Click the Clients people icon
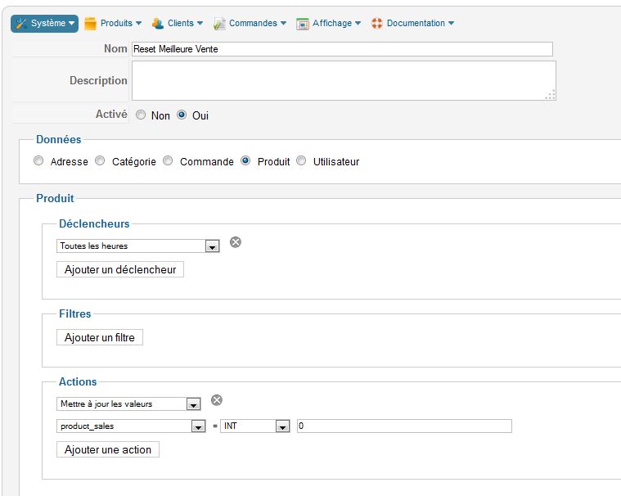 click(x=158, y=24)
